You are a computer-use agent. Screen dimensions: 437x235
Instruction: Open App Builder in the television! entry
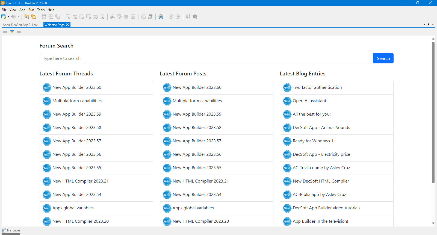click(337, 221)
